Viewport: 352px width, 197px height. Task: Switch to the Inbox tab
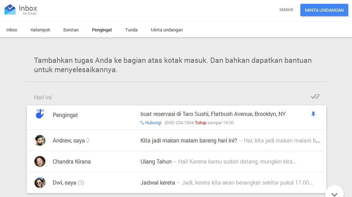coord(12,30)
